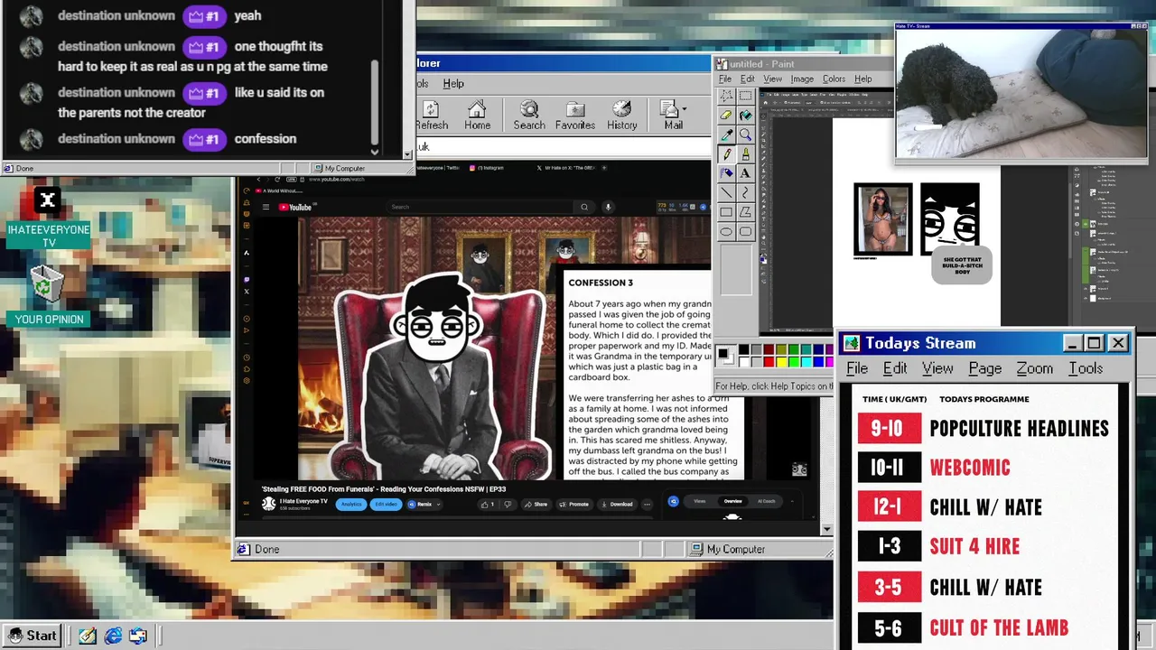
Task: Open the Colors menu in Paint
Action: 834,79
